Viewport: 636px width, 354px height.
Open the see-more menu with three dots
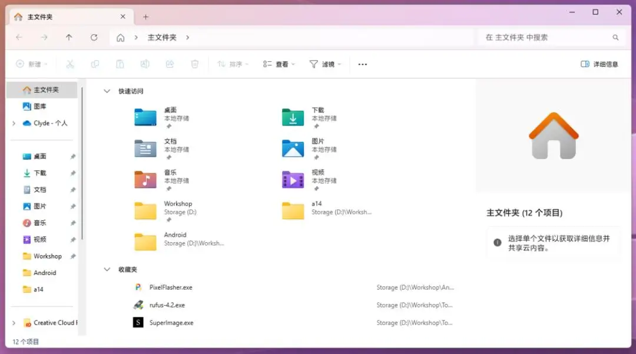(x=362, y=64)
